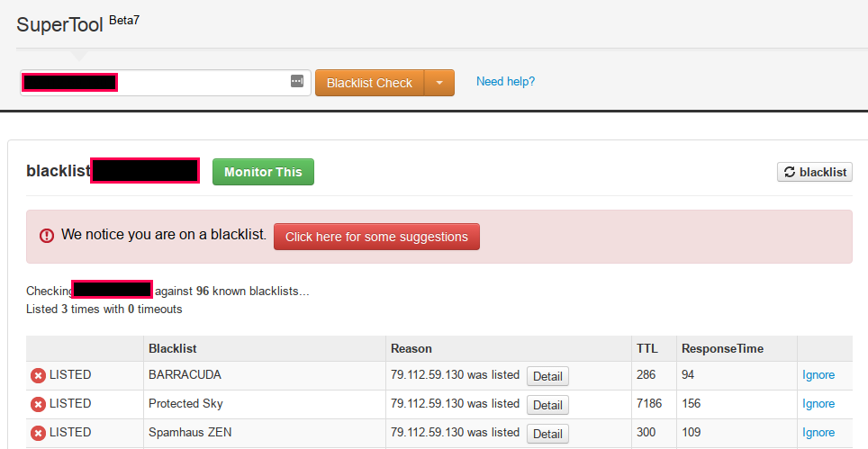Ignore the BARRACUDA blacklist entry

[818, 375]
